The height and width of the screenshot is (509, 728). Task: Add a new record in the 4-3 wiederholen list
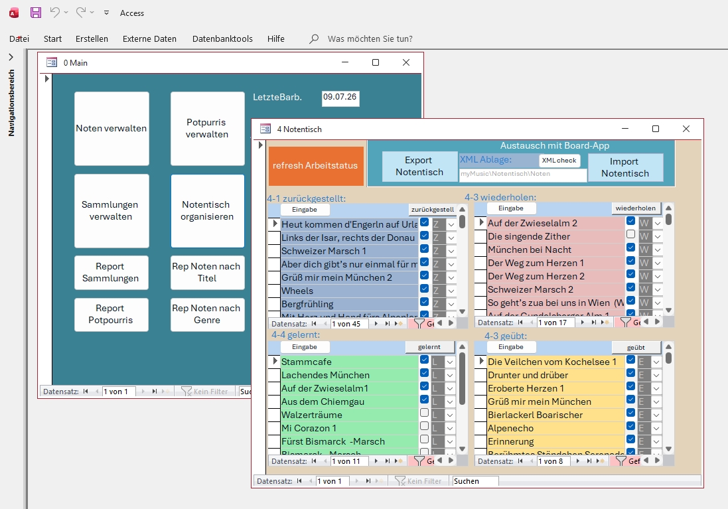pos(605,323)
